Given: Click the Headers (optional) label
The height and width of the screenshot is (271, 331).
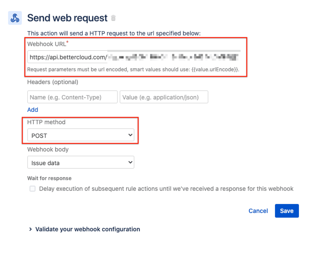Looking at the screenshot, I should click(x=53, y=82).
